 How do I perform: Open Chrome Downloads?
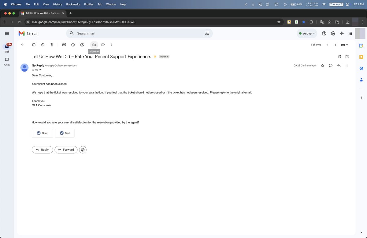tap(348, 22)
